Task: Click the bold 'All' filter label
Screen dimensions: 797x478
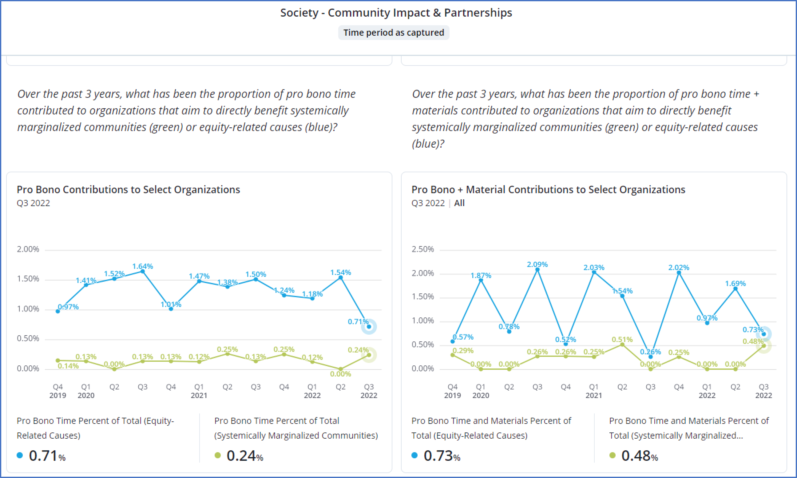Action: click(459, 203)
